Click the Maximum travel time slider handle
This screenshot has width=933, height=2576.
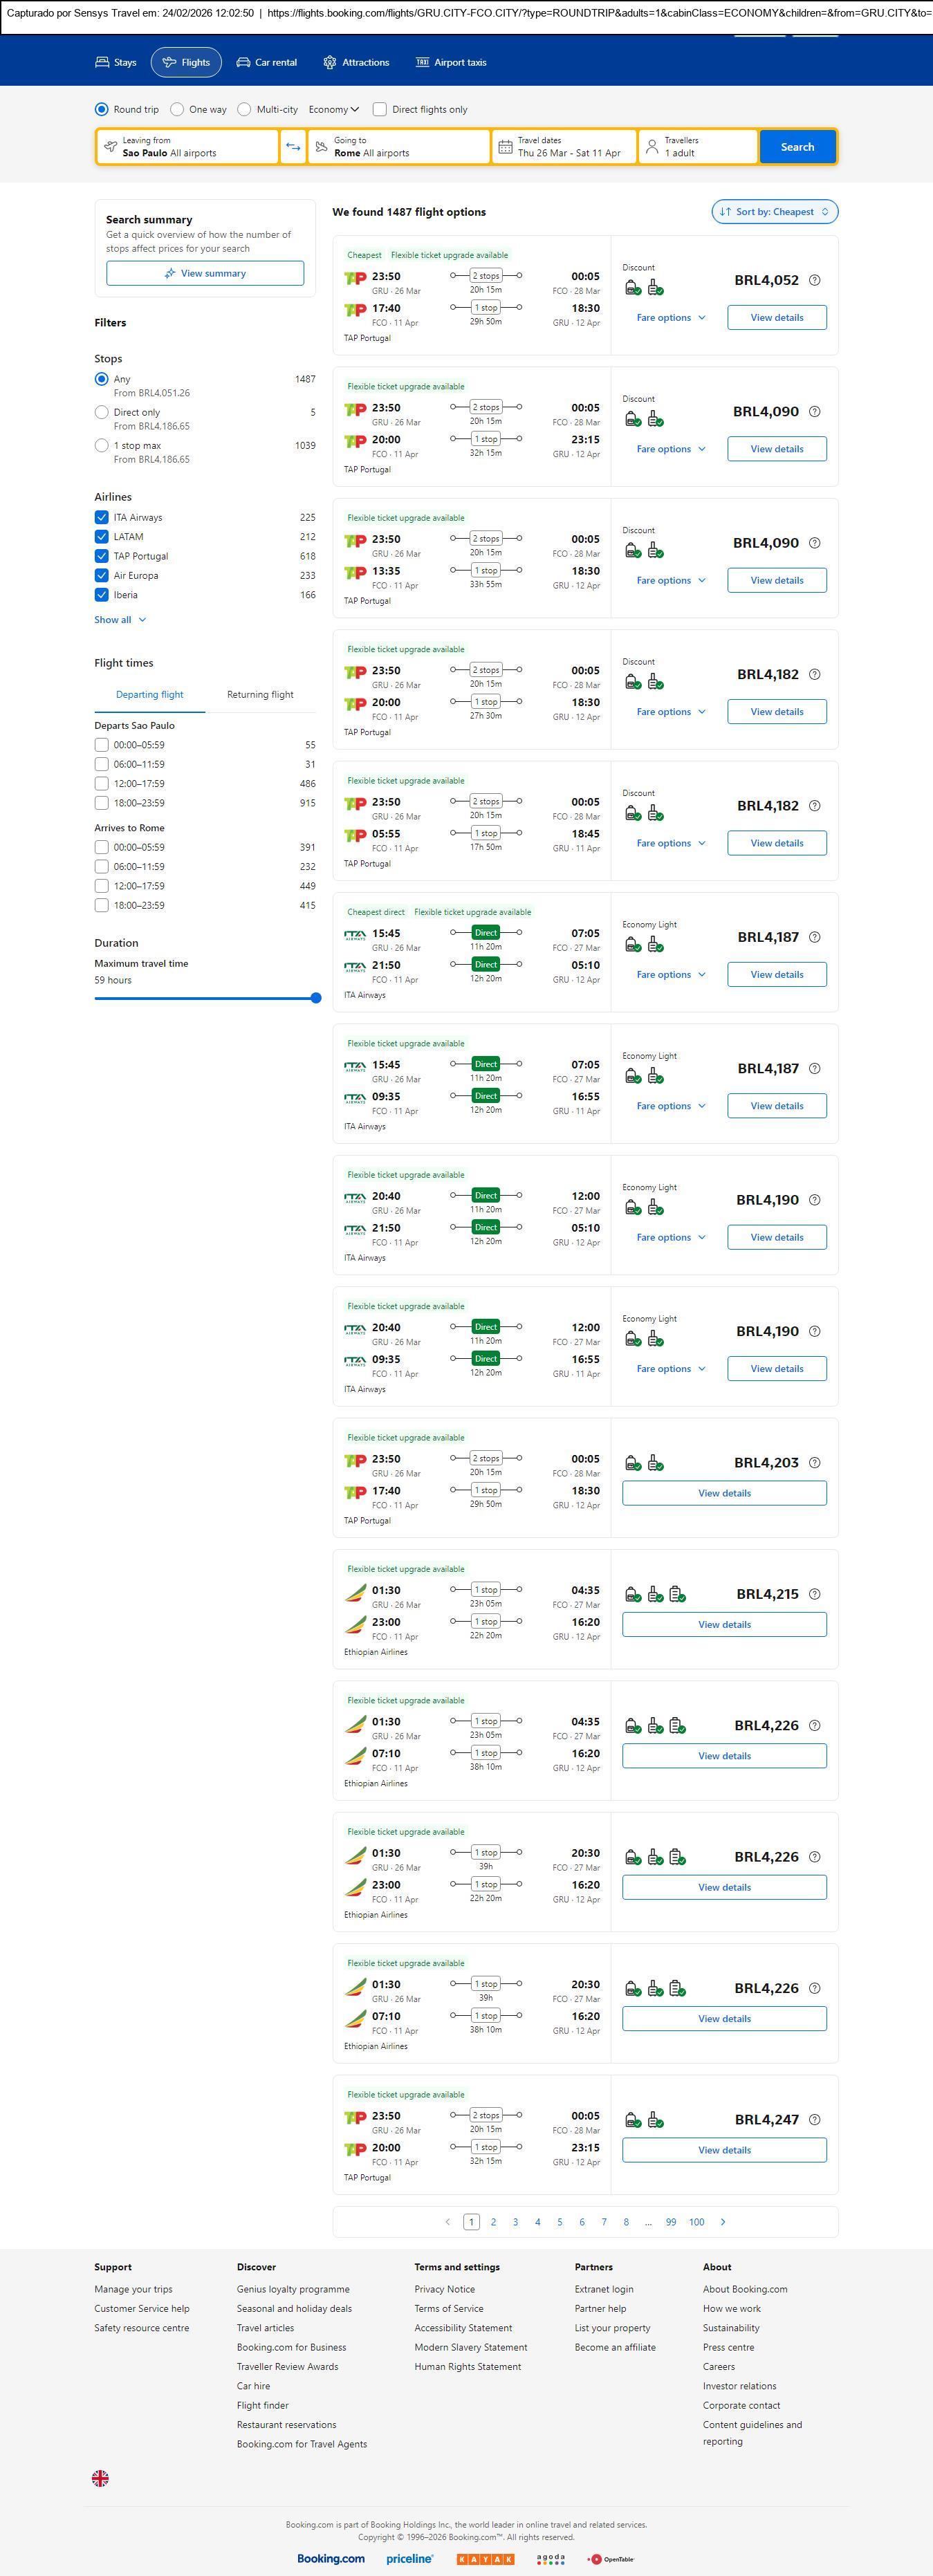point(316,998)
